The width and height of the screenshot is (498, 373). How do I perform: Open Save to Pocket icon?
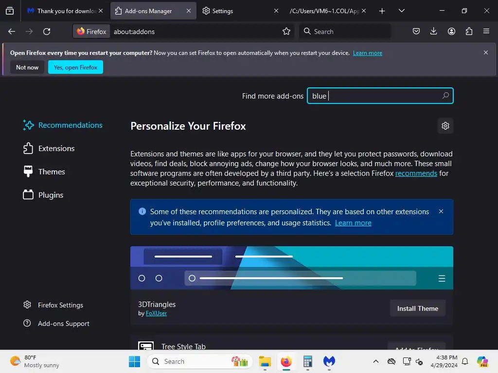[x=416, y=31]
